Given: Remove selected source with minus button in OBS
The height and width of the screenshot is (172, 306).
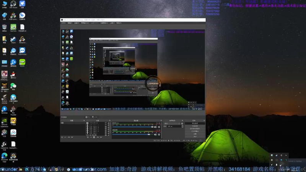Looking at the screenshot, I should click(x=91, y=137).
